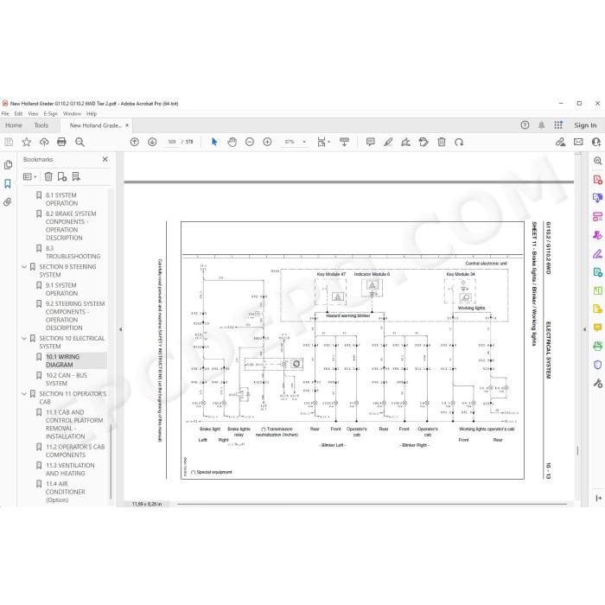Screen dimensions: 605x605
Task: Open the Attachments paperclip panel
Action: coord(8,201)
